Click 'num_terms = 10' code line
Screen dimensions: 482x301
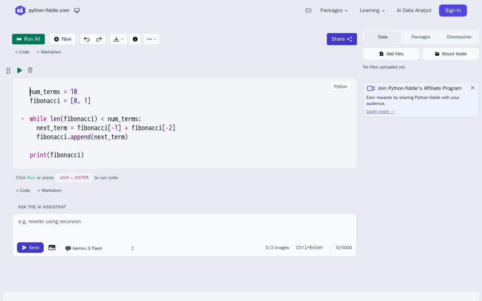pos(53,92)
